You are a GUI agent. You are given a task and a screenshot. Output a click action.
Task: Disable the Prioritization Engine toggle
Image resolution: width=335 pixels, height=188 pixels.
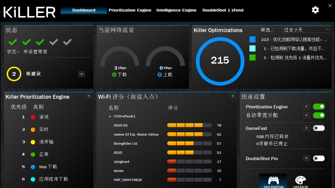point(319,107)
